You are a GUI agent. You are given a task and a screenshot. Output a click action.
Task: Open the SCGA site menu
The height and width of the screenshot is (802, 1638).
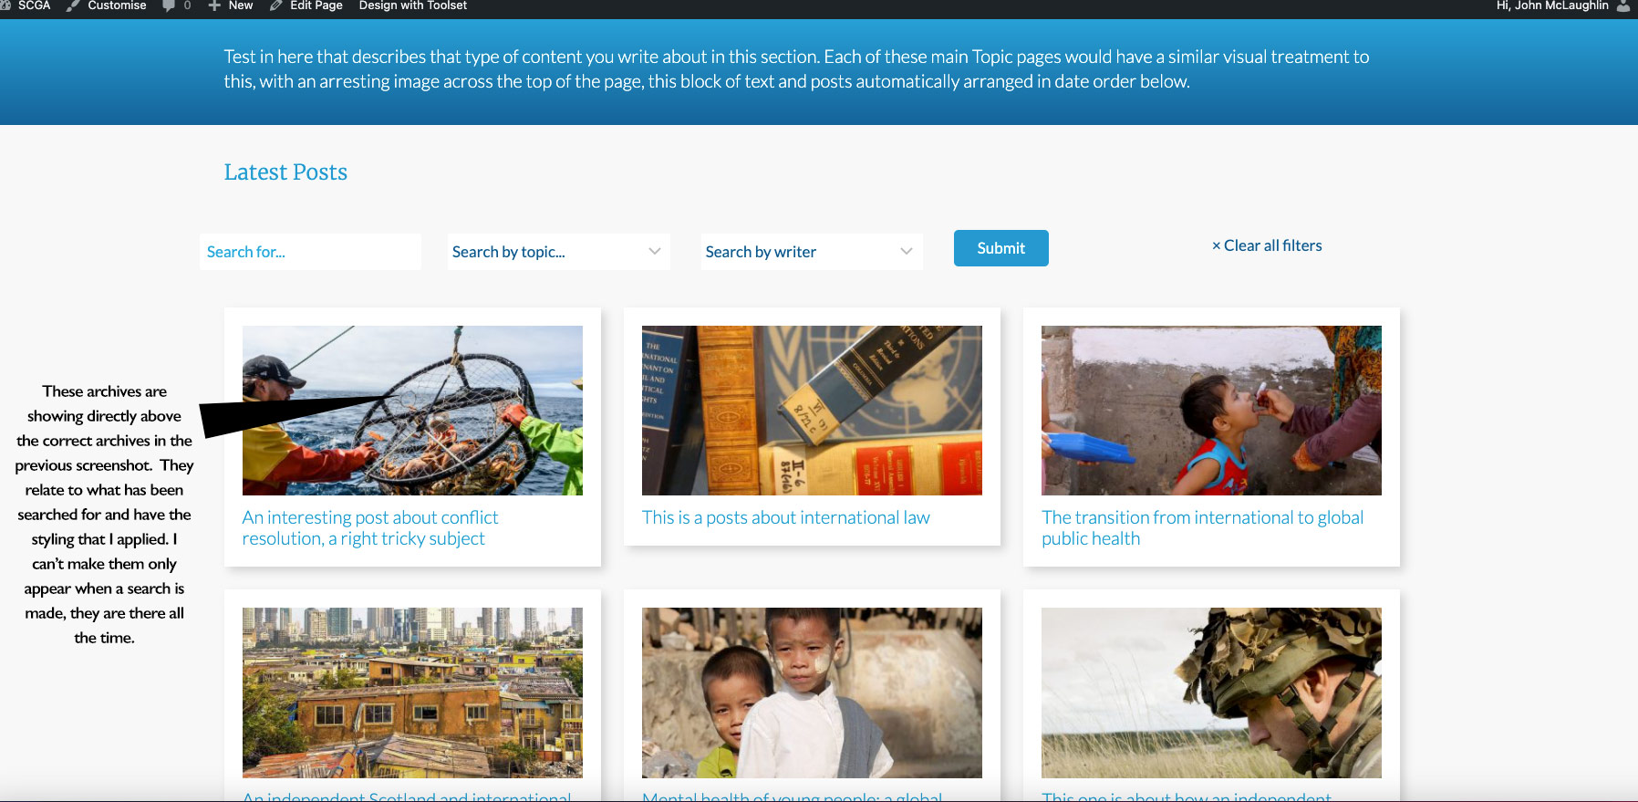pyautogui.click(x=34, y=5)
